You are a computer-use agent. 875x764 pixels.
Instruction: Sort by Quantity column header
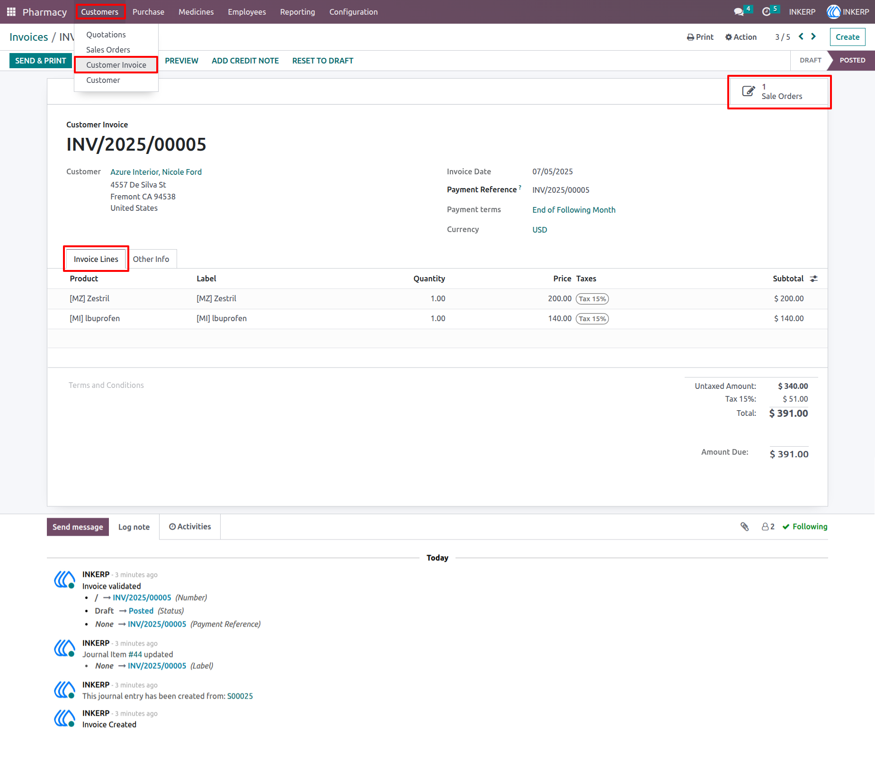click(429, 279)
